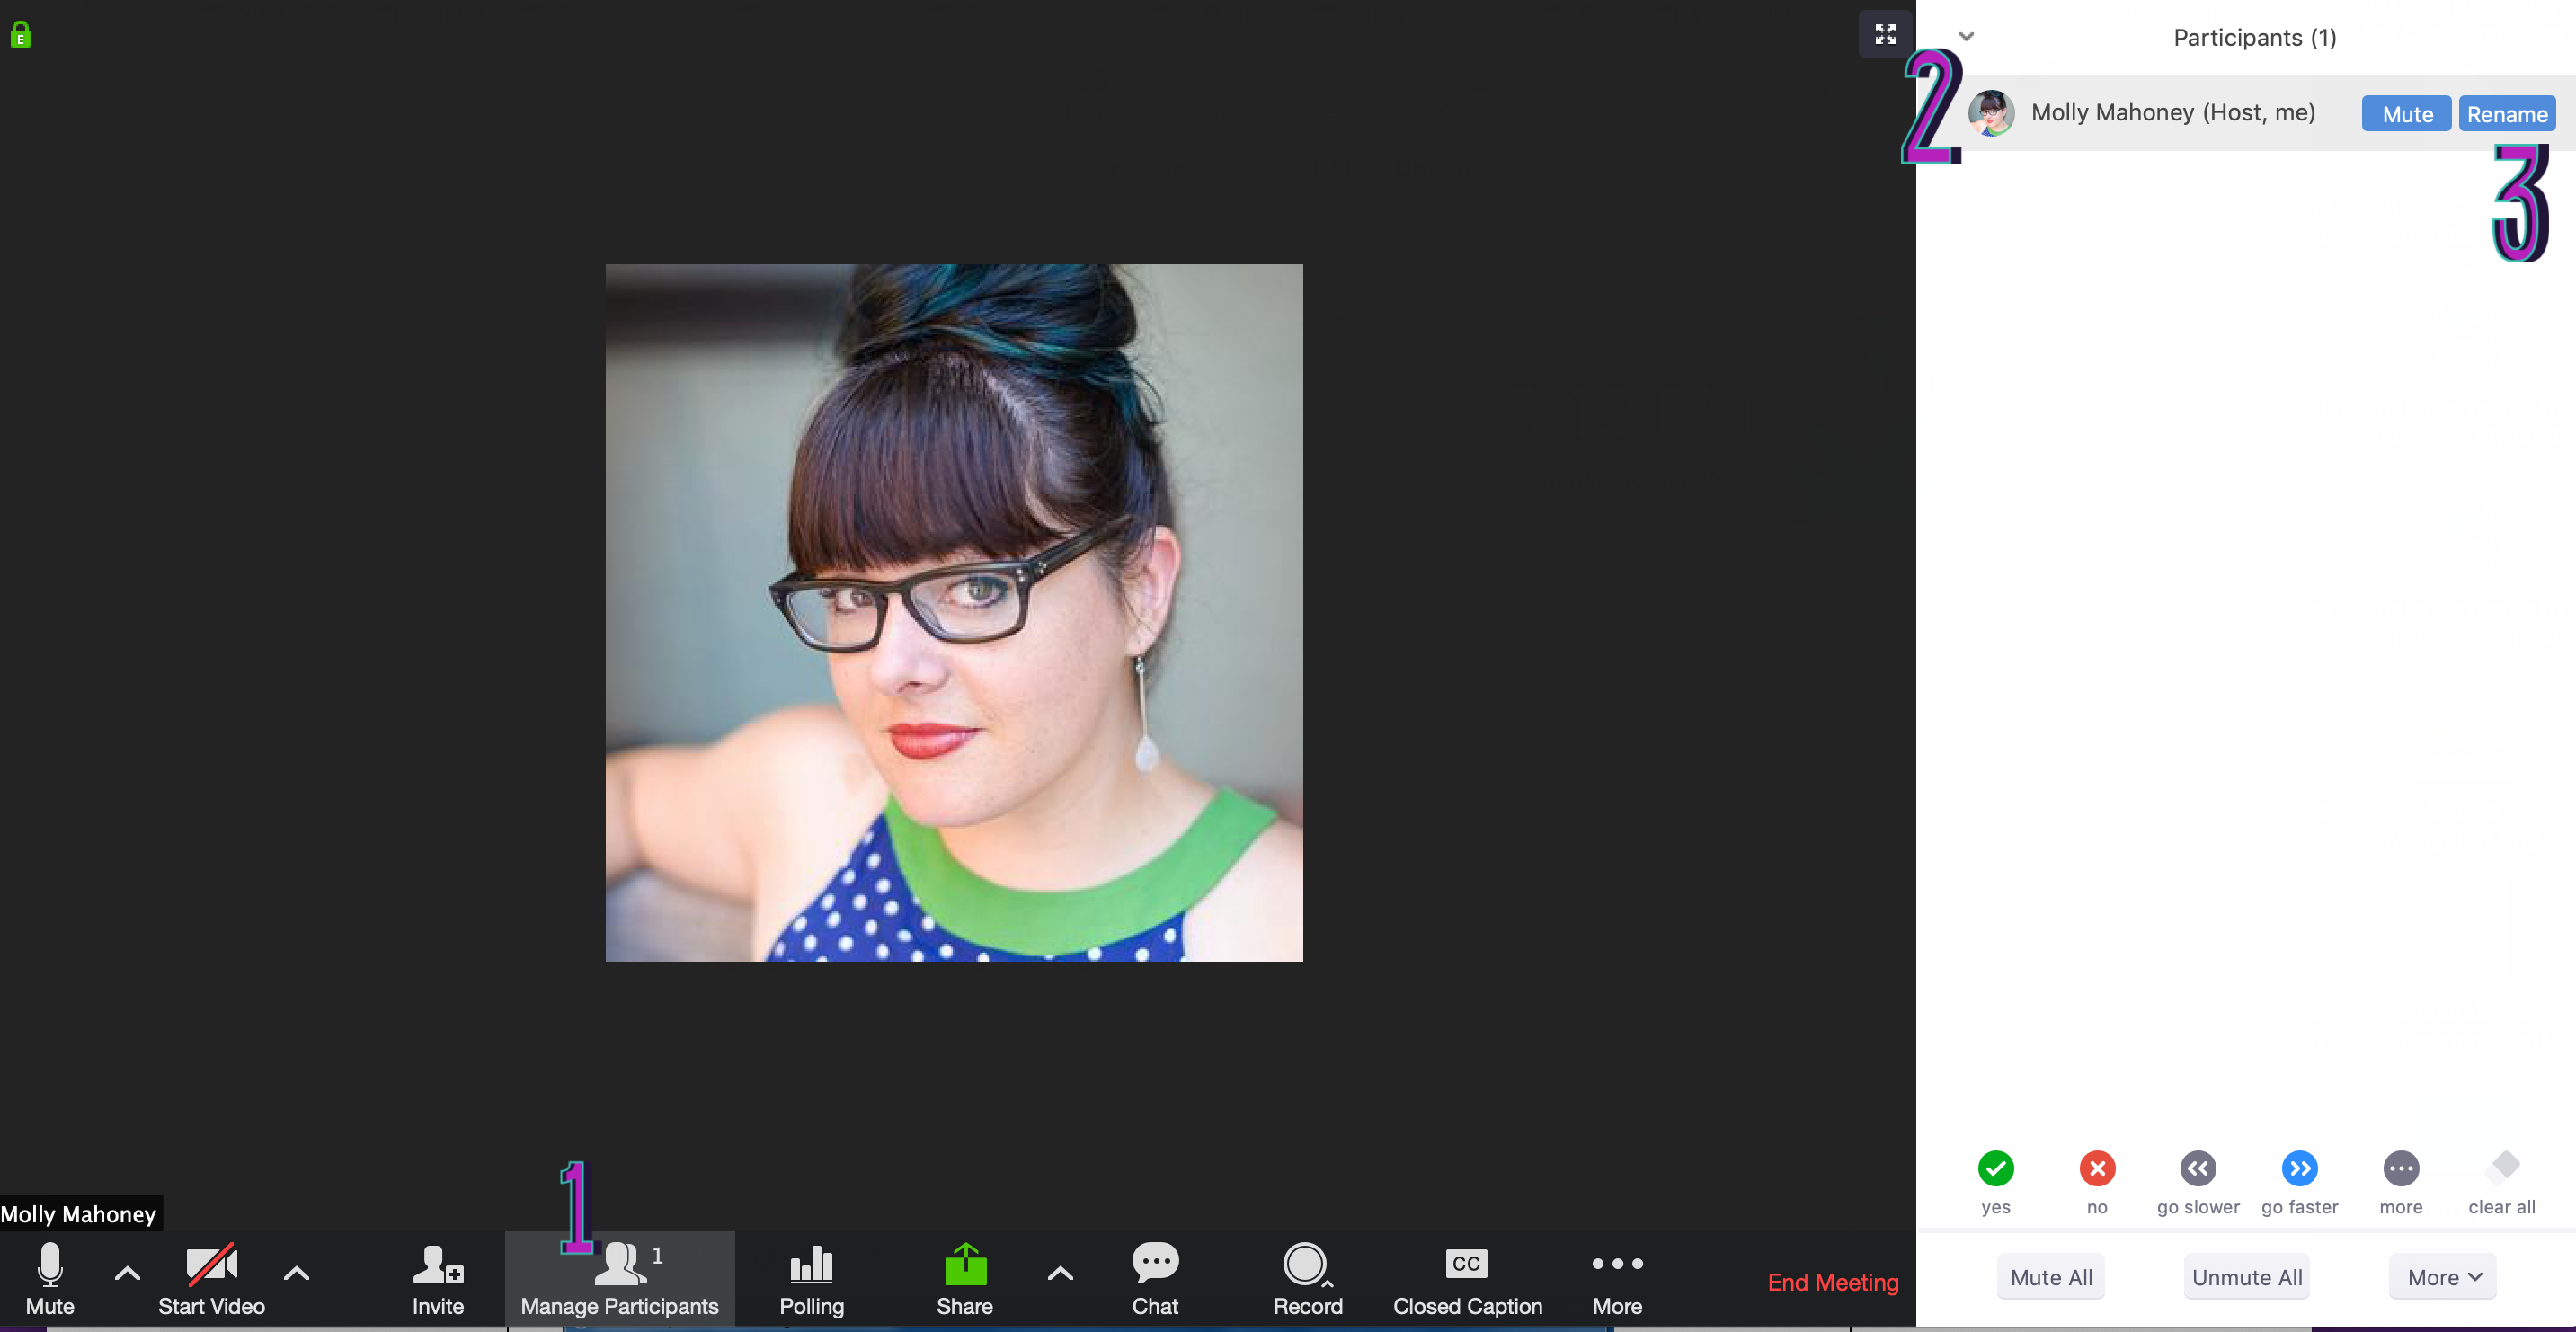Click the Mute All button
Screen dimensions: 2576x1332
[x=2051, y=1277]
